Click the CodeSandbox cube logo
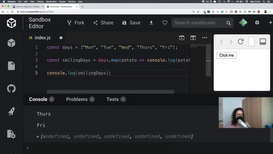Image resolution: width=273 pixels, height=154 pixels. tap(12, 23)
